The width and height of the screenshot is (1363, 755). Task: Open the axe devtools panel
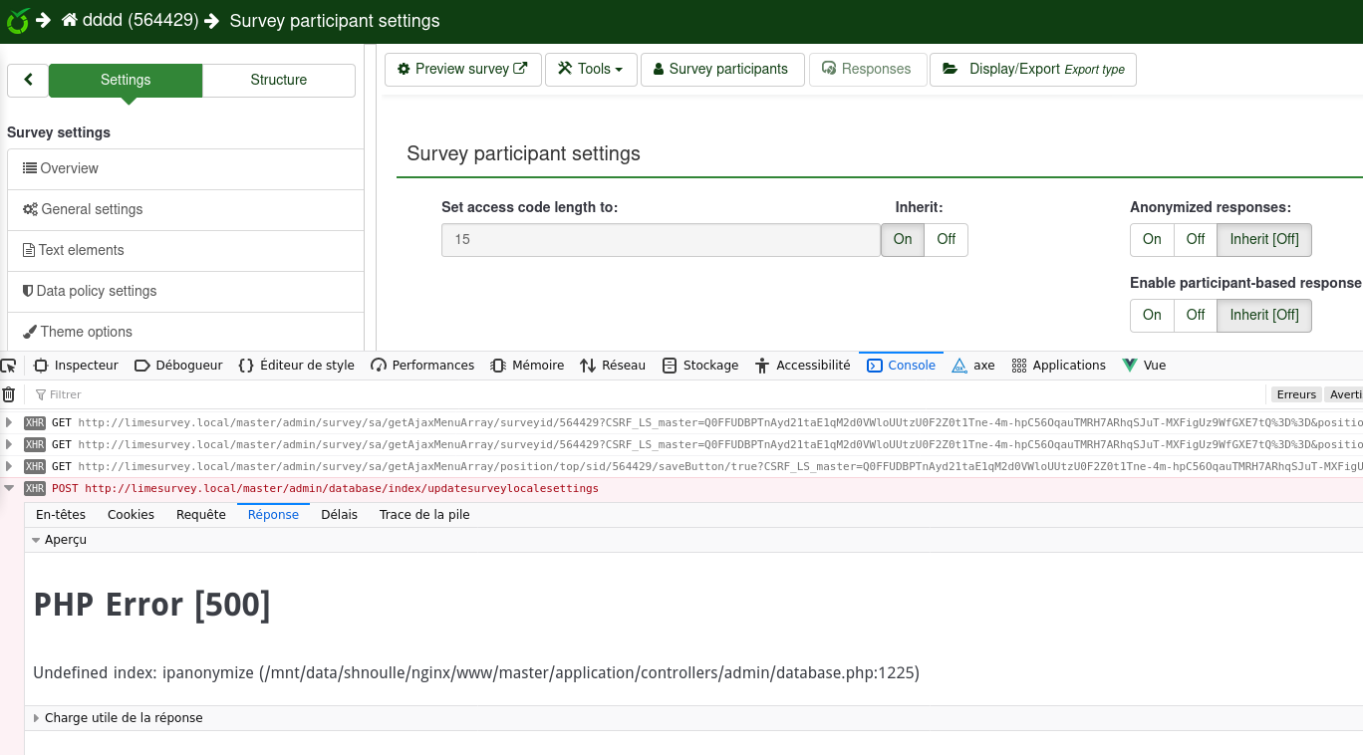click(x=972, y=366)
